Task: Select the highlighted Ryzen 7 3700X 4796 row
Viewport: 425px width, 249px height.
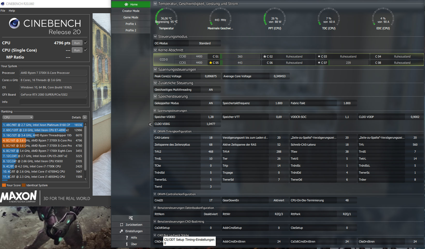Action: coord(42,140)
